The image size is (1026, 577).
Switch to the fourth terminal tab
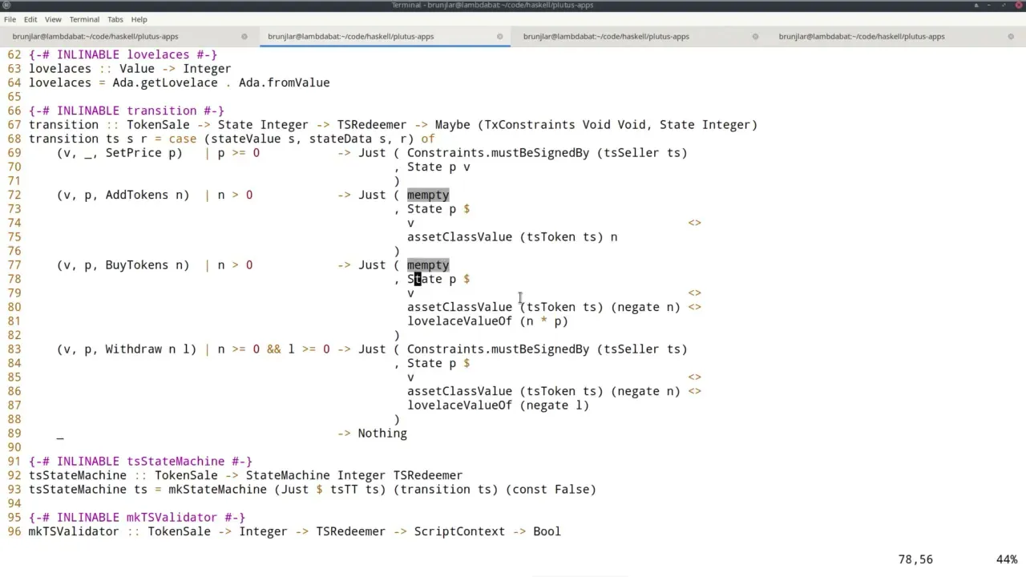pos(862,36)
